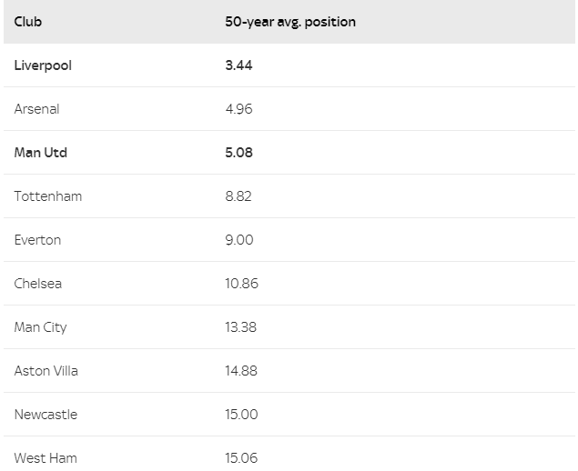The image size is (578, 471).
Task: Click Chelsea's 10.86 average value
Action: coord(241,284)
